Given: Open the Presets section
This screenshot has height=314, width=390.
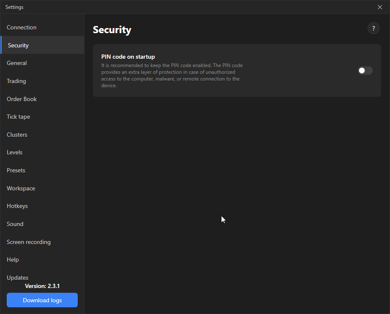Looking at the screenshot, I should 42,170.
